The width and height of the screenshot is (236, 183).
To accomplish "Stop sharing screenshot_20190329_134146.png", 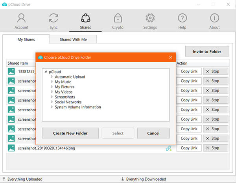I will click(216, 148).
